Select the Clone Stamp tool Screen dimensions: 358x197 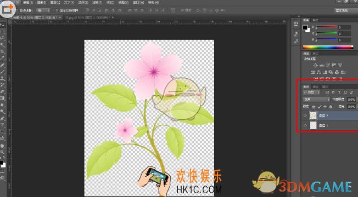point(3,78)
